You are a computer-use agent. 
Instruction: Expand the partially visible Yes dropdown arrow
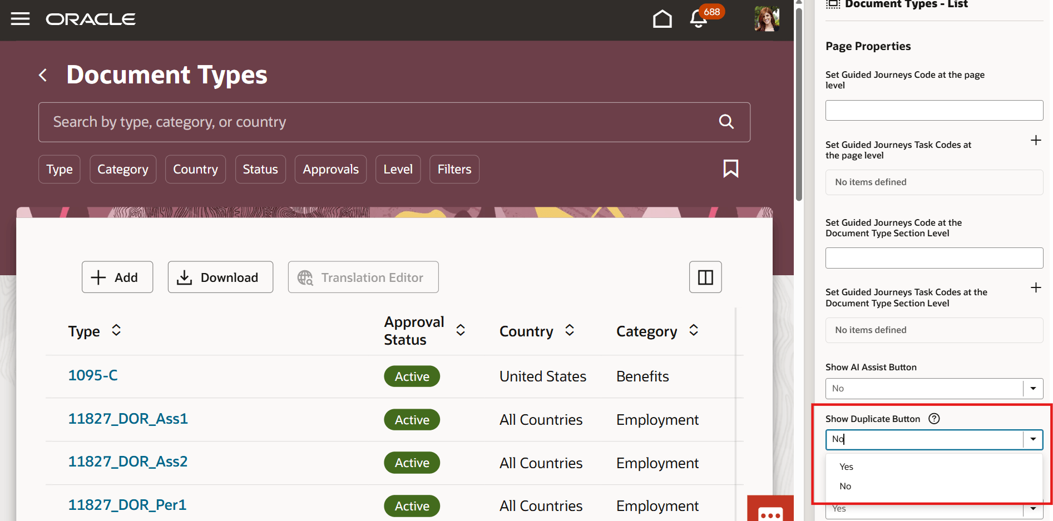tap(1033, 508)
